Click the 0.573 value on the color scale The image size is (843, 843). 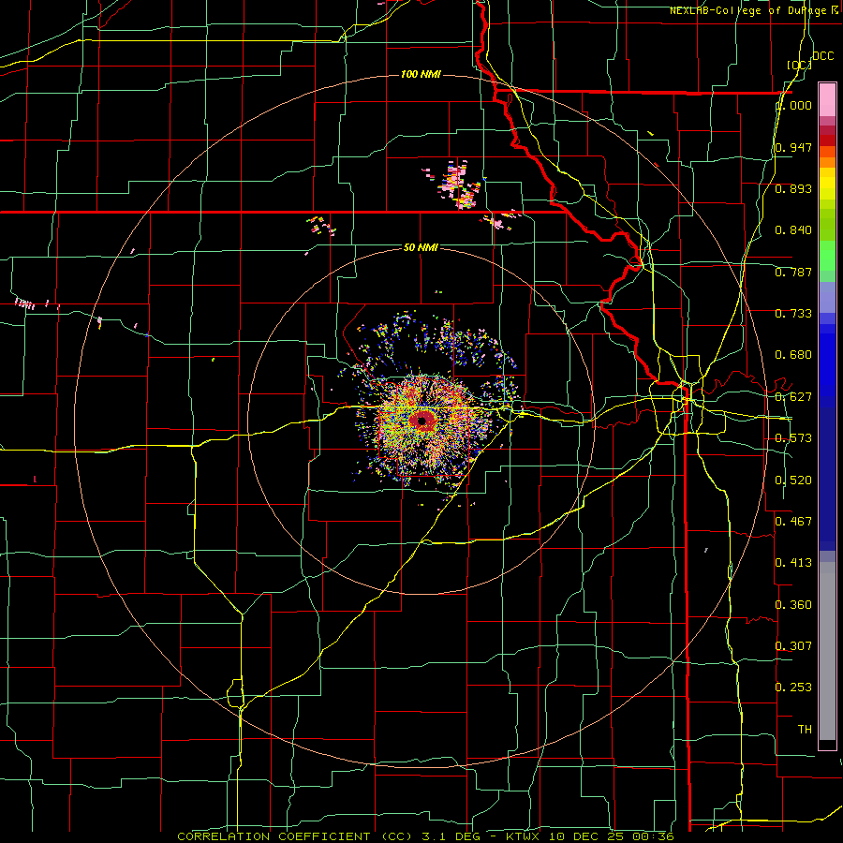tap(793, 438)
